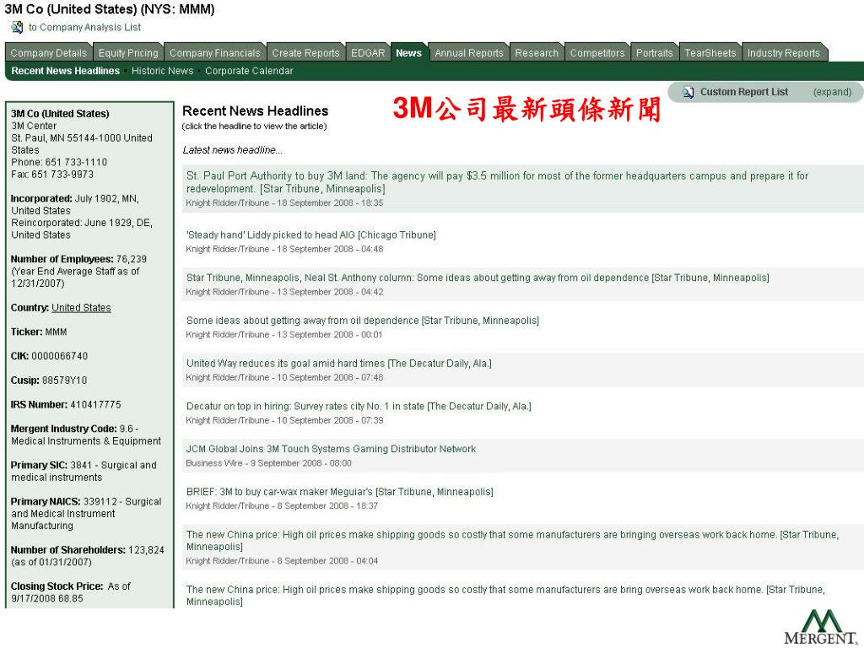Viewport: 864px width, 648px height.
Task: Go to the Create Reports tab
Action: (305, 53)
